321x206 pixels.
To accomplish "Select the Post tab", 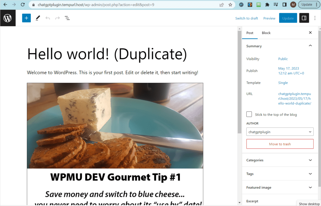I will [x=250, y=33].
